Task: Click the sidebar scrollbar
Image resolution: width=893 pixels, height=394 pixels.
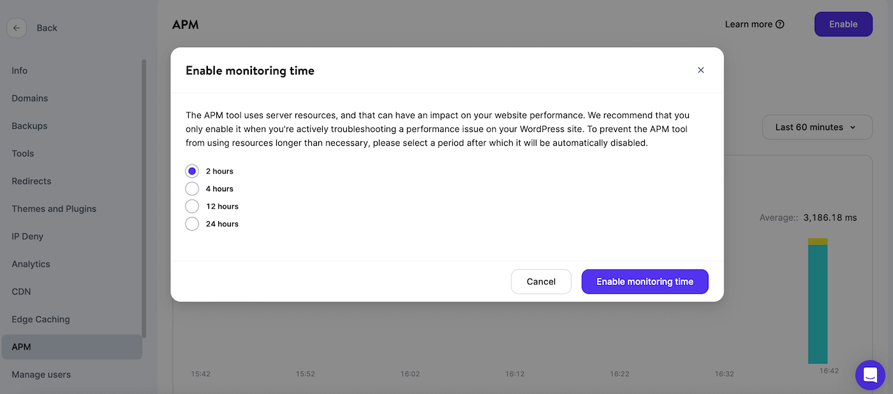Action: [x=145, y=191]
